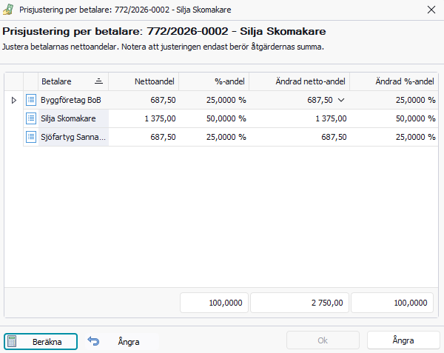Click the disabled Ok button
This screenshot has width=444, height=353.
[323, 340]
